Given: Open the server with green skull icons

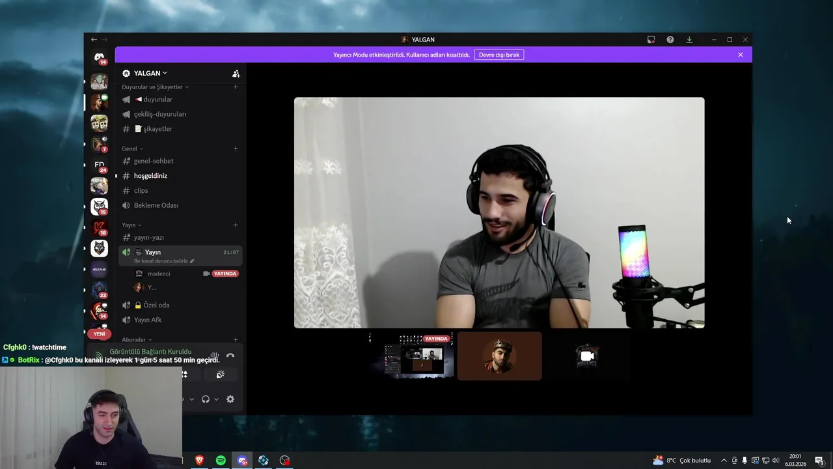Looking at the screenshot, I should tap(99, 123).
